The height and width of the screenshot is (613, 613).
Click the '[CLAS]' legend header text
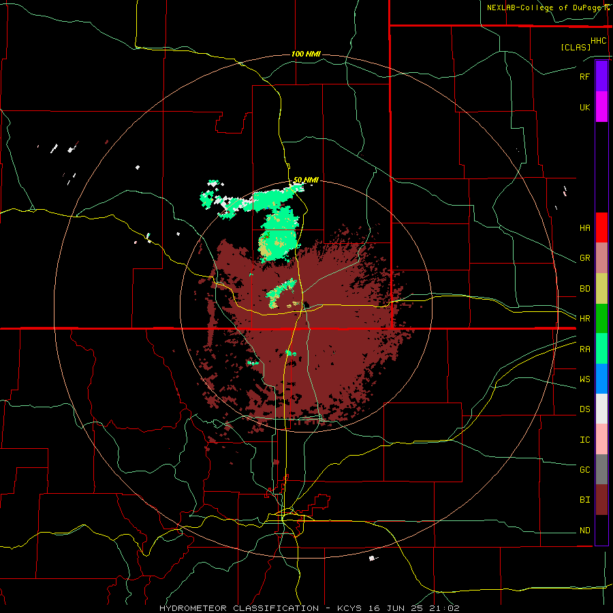point(576,47)
